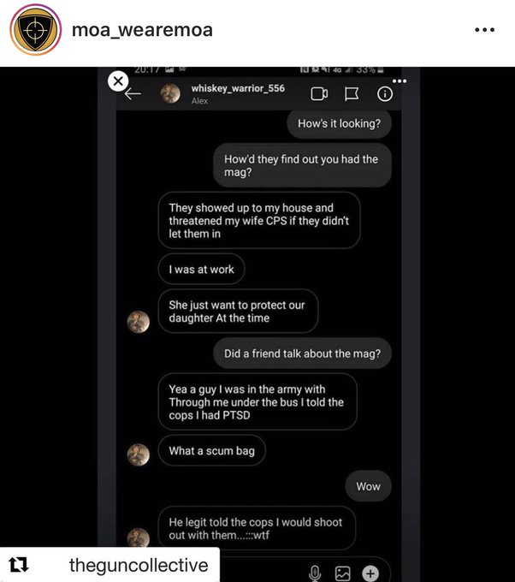The height and width of the screenshot is (582, 515).
Task: Start a video call with whiskey_warrior_556
Action: tap(319, 94)
